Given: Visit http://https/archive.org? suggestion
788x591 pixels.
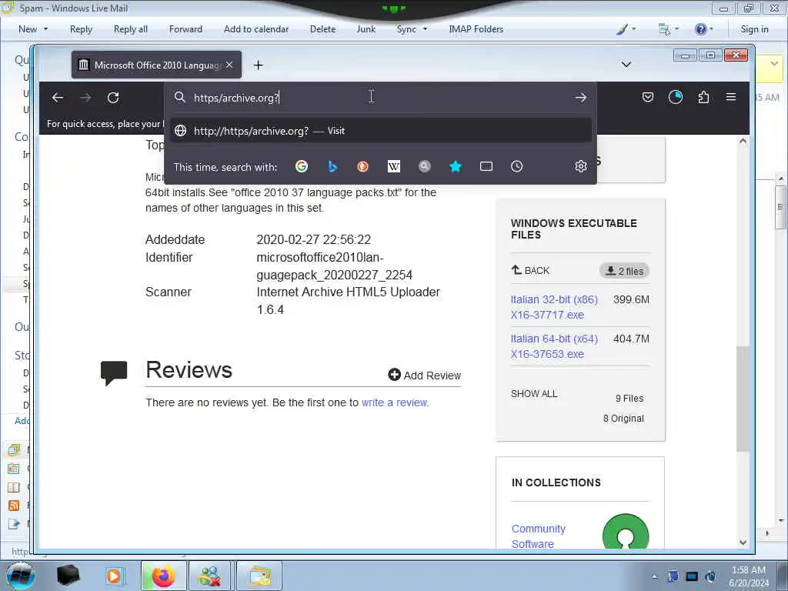Looking at the screenshot, I should pos(380,131).
